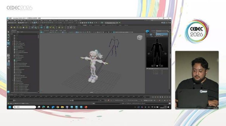Image resolution: width=226 pixels, height=126 pixels.
Task: Click the HumanIK logo icon
Action: tap(147, 31)
